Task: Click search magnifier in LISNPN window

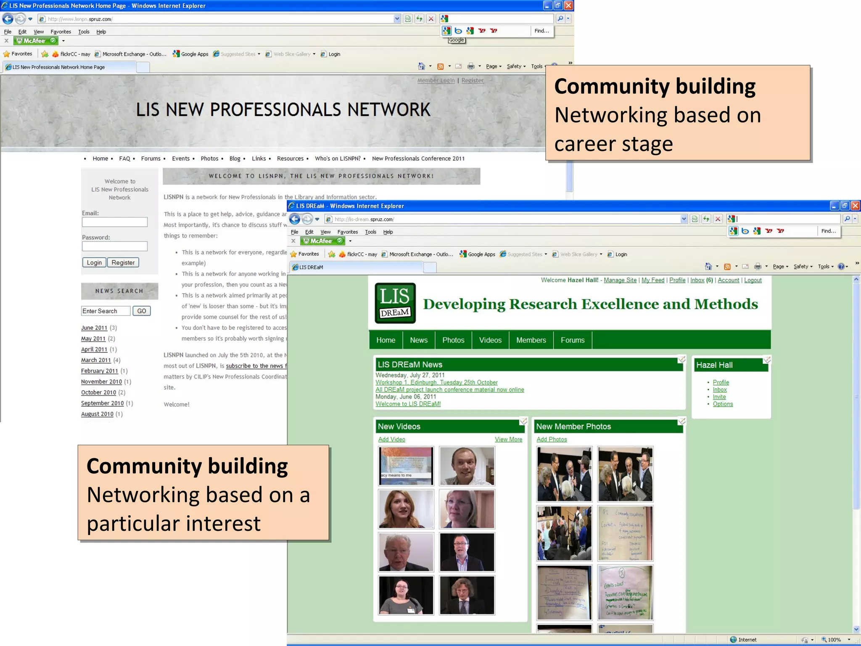Action: 560,19
